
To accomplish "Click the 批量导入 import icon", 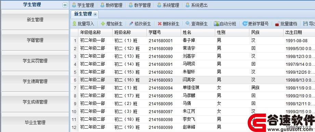I will click(x=74, y=24).
